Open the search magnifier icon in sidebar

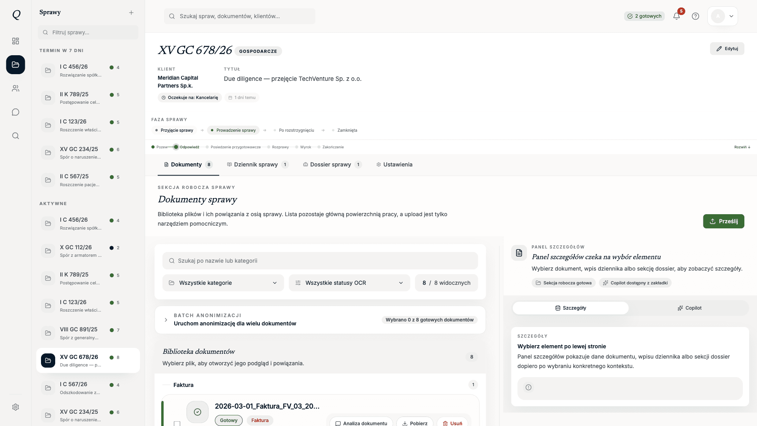(15, 136)
